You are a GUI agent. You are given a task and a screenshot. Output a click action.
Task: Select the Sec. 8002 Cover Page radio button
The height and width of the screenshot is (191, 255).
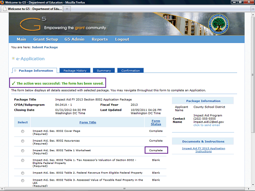coord(22,131)
